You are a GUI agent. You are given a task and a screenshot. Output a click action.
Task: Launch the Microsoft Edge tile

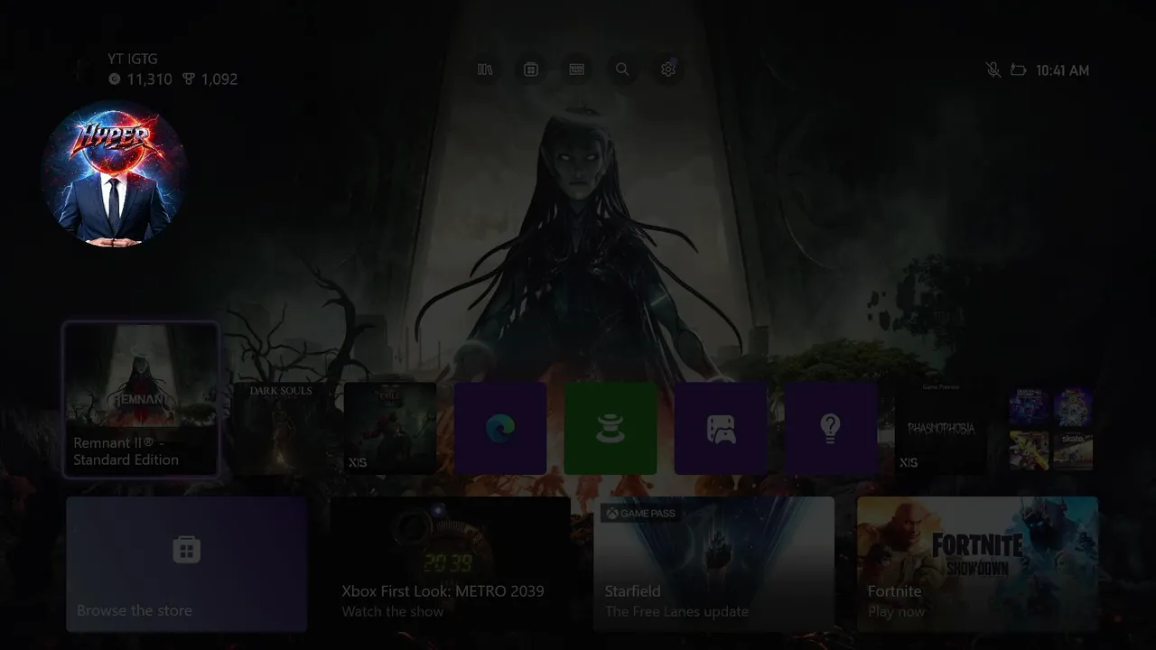coord(500,428)
